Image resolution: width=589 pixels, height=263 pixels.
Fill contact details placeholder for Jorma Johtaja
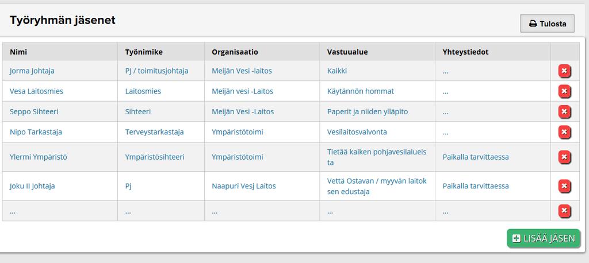446,71
